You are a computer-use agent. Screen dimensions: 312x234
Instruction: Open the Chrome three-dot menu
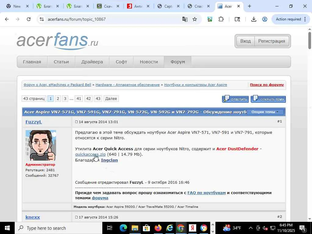pyautogui.click(x=305, y=19)
